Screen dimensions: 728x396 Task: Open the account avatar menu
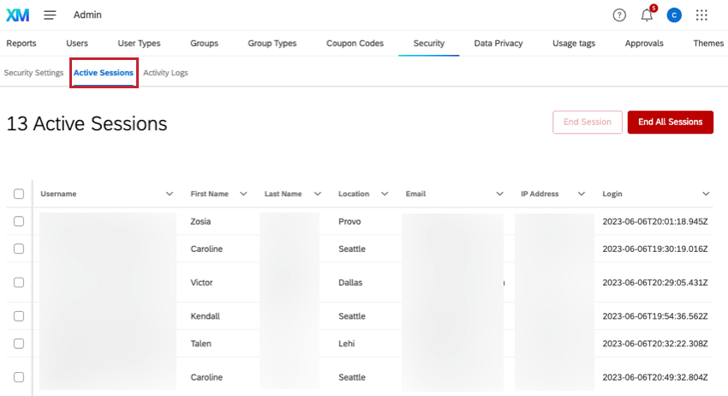pyautogui.click(x=674, y=15)
